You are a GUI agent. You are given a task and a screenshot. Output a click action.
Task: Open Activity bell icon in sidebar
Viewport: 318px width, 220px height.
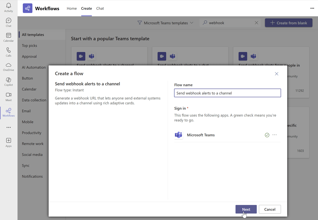pyautogui.click(x=9, y=8)
